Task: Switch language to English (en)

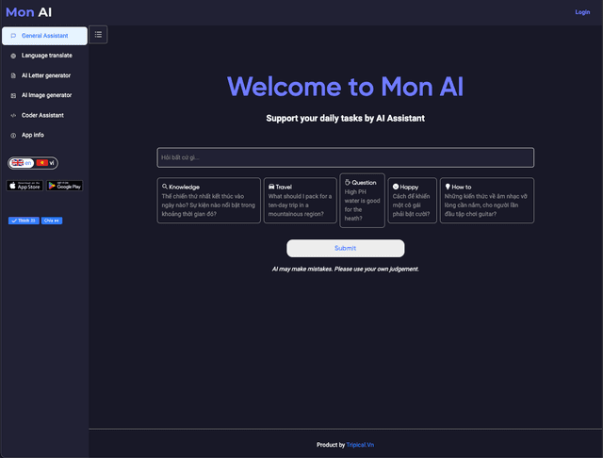Action: (22, 163)
